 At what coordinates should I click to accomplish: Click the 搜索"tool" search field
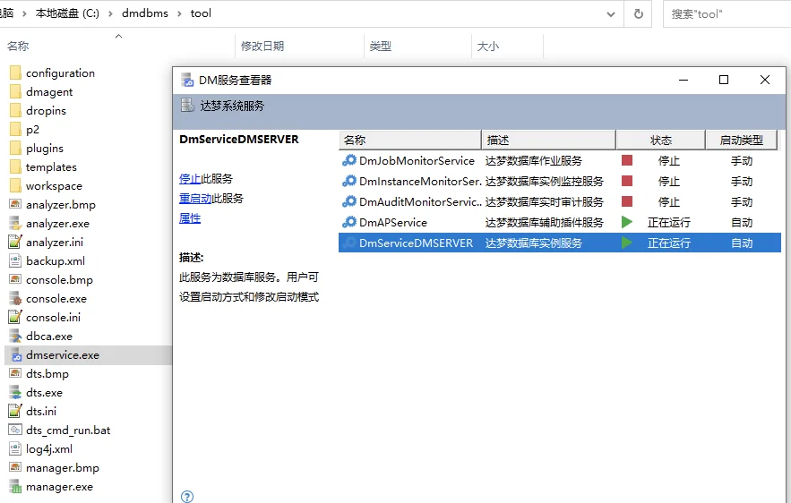pyautogui.click(x=727, y=14)
